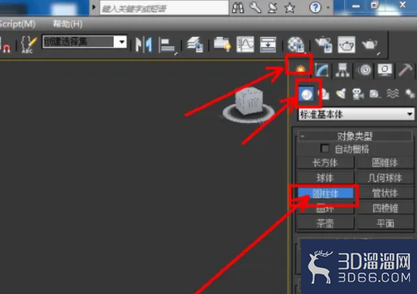Click the 圆柱体 cylinder button

pyautogui.click(x=325, y=194)
